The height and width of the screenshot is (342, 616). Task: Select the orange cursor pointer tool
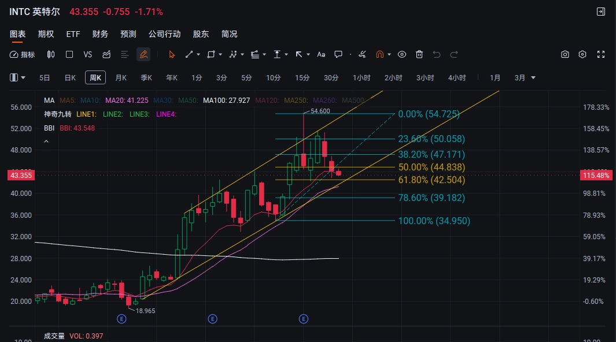click(171, 54)
